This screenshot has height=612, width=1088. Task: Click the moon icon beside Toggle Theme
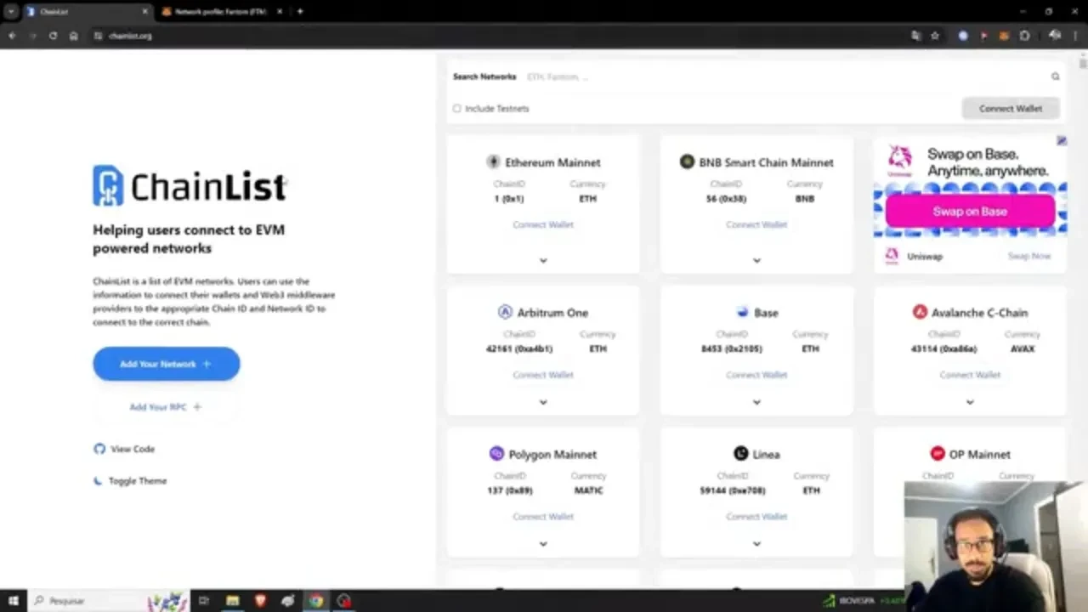coord(98,481)
